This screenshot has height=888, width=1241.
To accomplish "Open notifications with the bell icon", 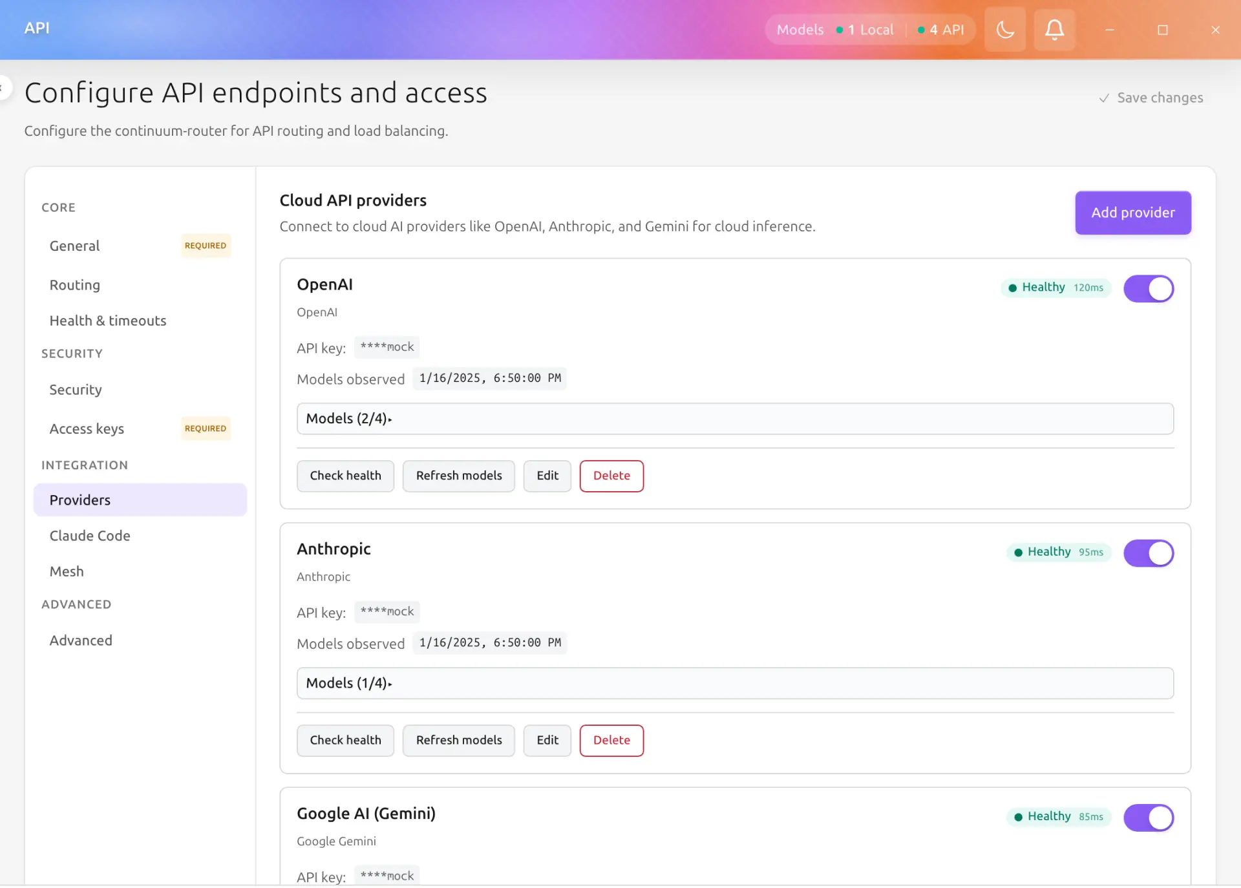I will point(1054,30).
